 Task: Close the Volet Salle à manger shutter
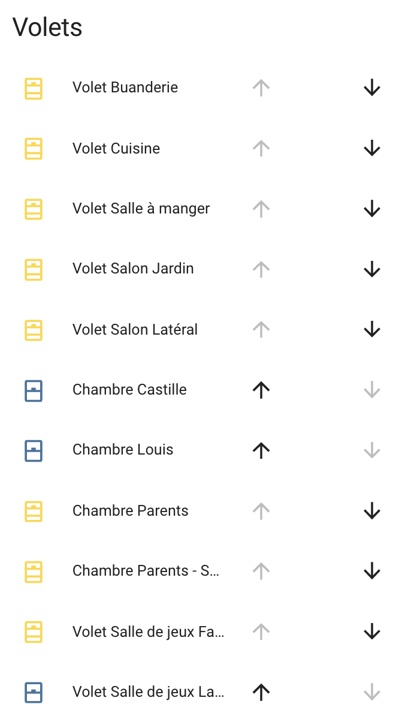pyautogui.click(x=372, y=209)
